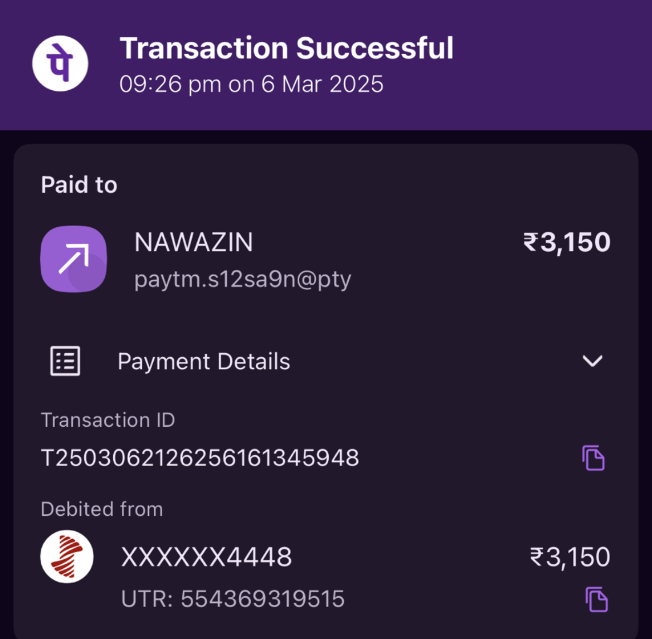
Task: Click the paytm.s12sa9n@pty UPI ID
Action: (x=242, y=279)
